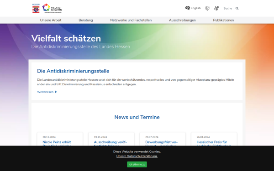Open the Beratung menu

coord(86,20)
